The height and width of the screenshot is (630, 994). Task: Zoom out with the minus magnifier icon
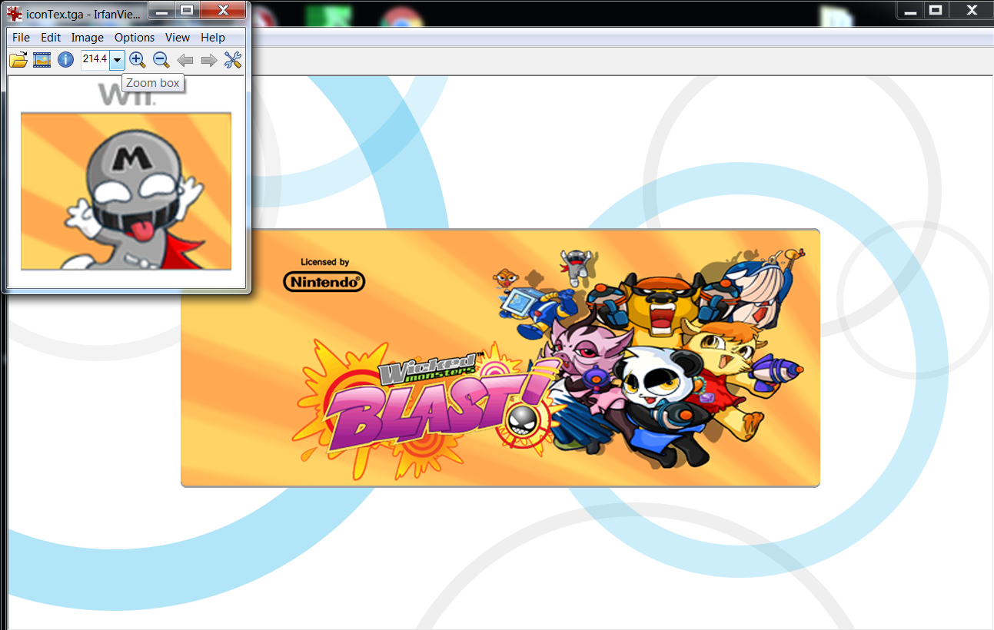point(161,60)
